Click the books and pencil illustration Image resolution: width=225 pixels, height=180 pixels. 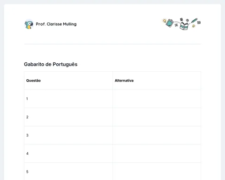181,24
